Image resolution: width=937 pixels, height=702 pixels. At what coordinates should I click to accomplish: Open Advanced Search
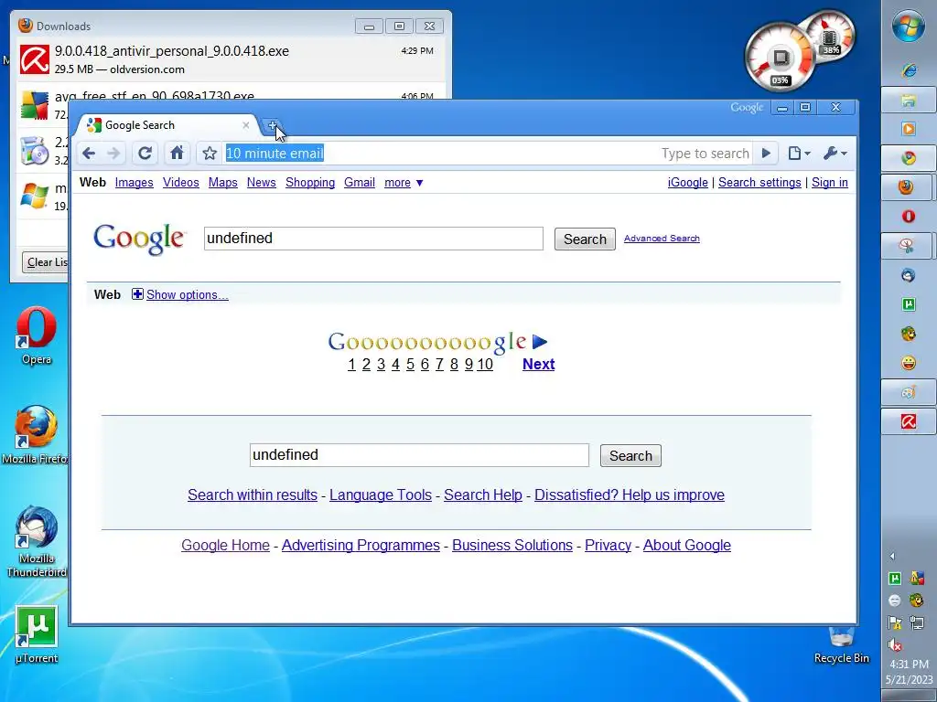662,239
